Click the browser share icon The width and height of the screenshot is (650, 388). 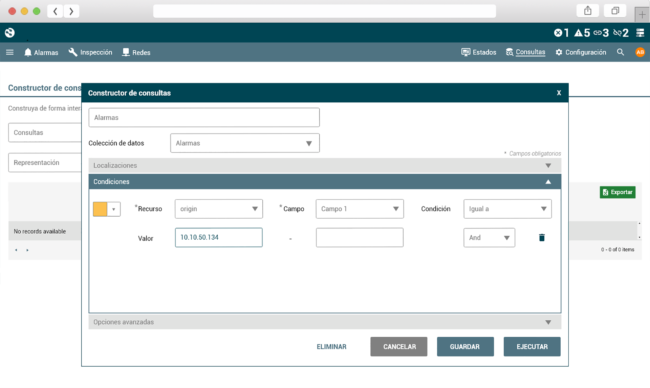coord(588,11)
